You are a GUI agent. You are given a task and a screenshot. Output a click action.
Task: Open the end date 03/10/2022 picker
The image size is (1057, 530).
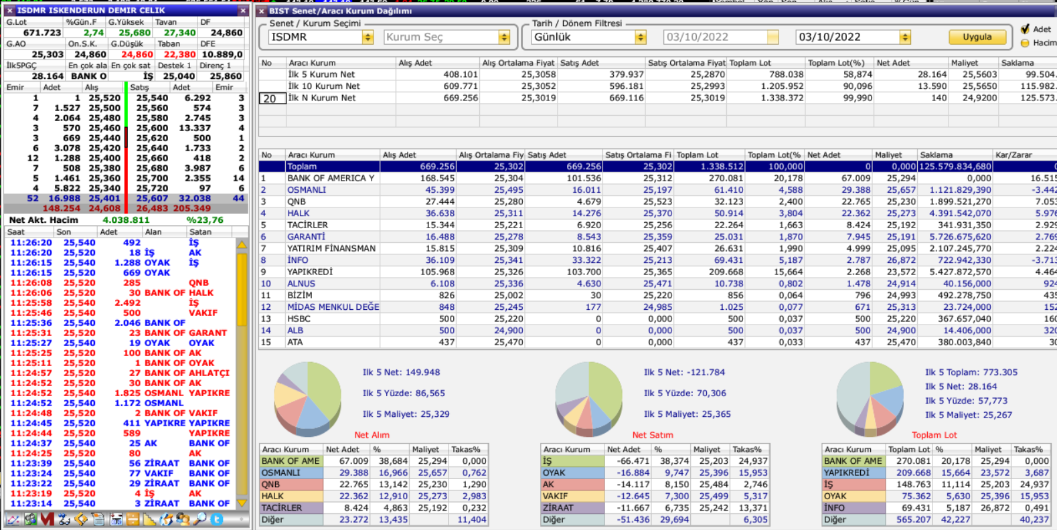coord(905,37)
